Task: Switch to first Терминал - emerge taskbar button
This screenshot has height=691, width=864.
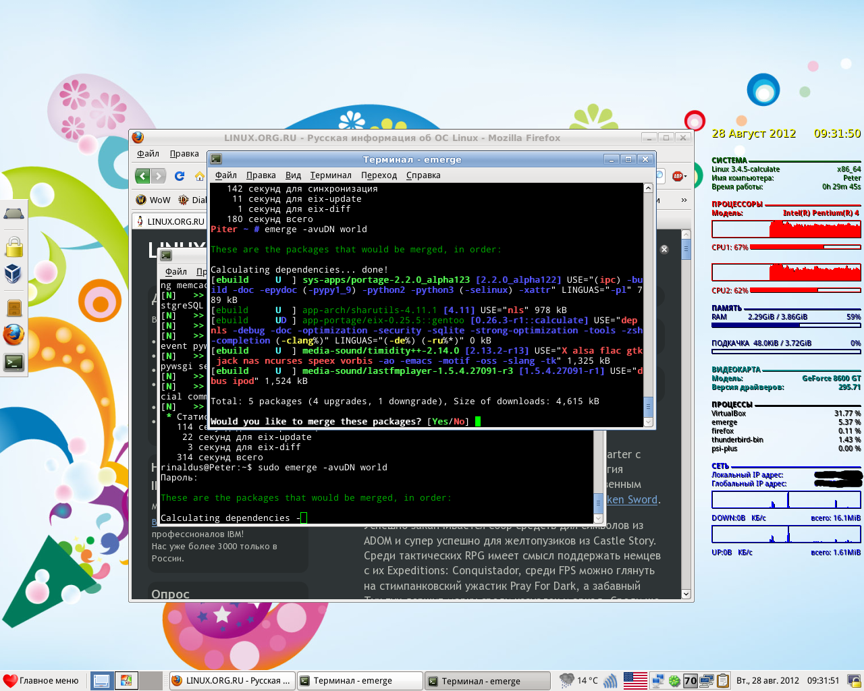Action: (x=360, y=680)
